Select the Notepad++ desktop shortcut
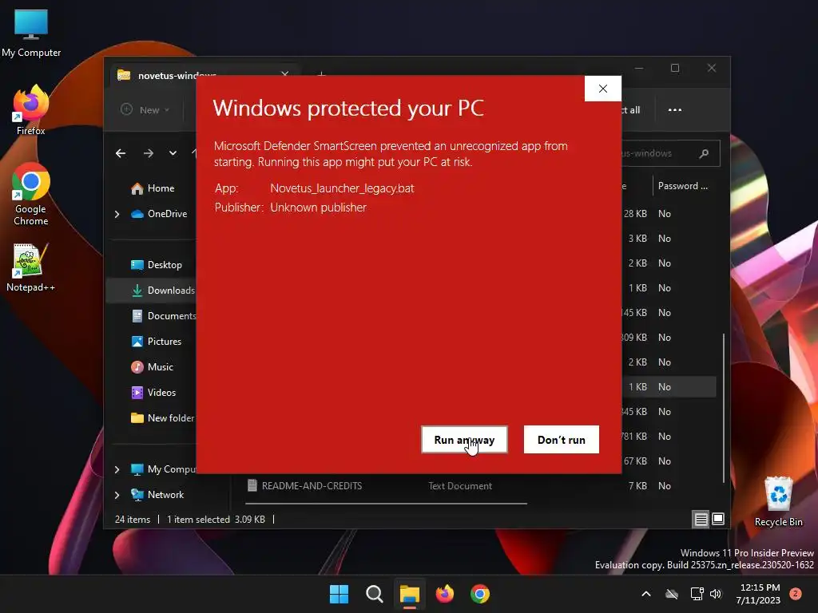This screenshot has height=613, width=818. pos(30,267)
